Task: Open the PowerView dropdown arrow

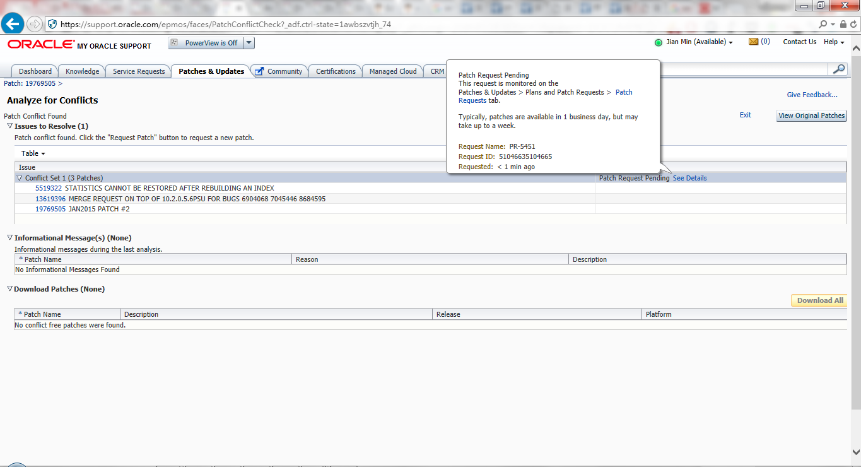Action: point(249,43)
